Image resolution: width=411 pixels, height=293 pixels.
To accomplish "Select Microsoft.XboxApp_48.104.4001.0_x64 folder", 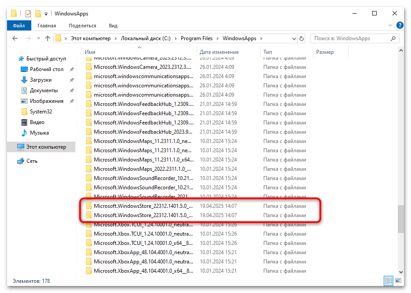I will 197,270.
